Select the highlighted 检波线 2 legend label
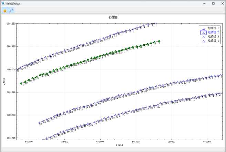The image size is (226, 152). tap(213, 32)
